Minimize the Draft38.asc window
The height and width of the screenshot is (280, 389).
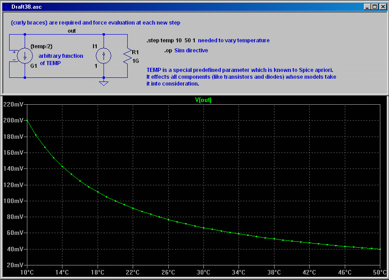(368, 7)
